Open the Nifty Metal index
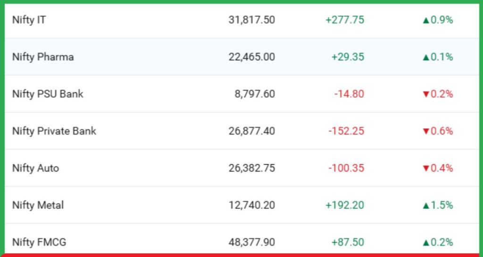The height and width of the screenshot is (257, 483). [x=38, y=205]
